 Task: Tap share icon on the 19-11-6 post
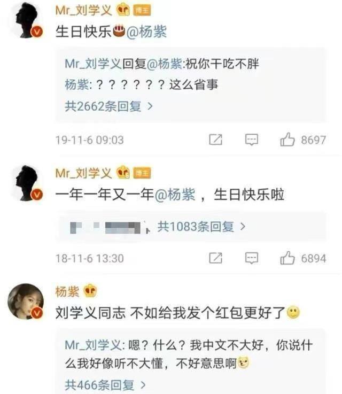[x=216, y=140]
